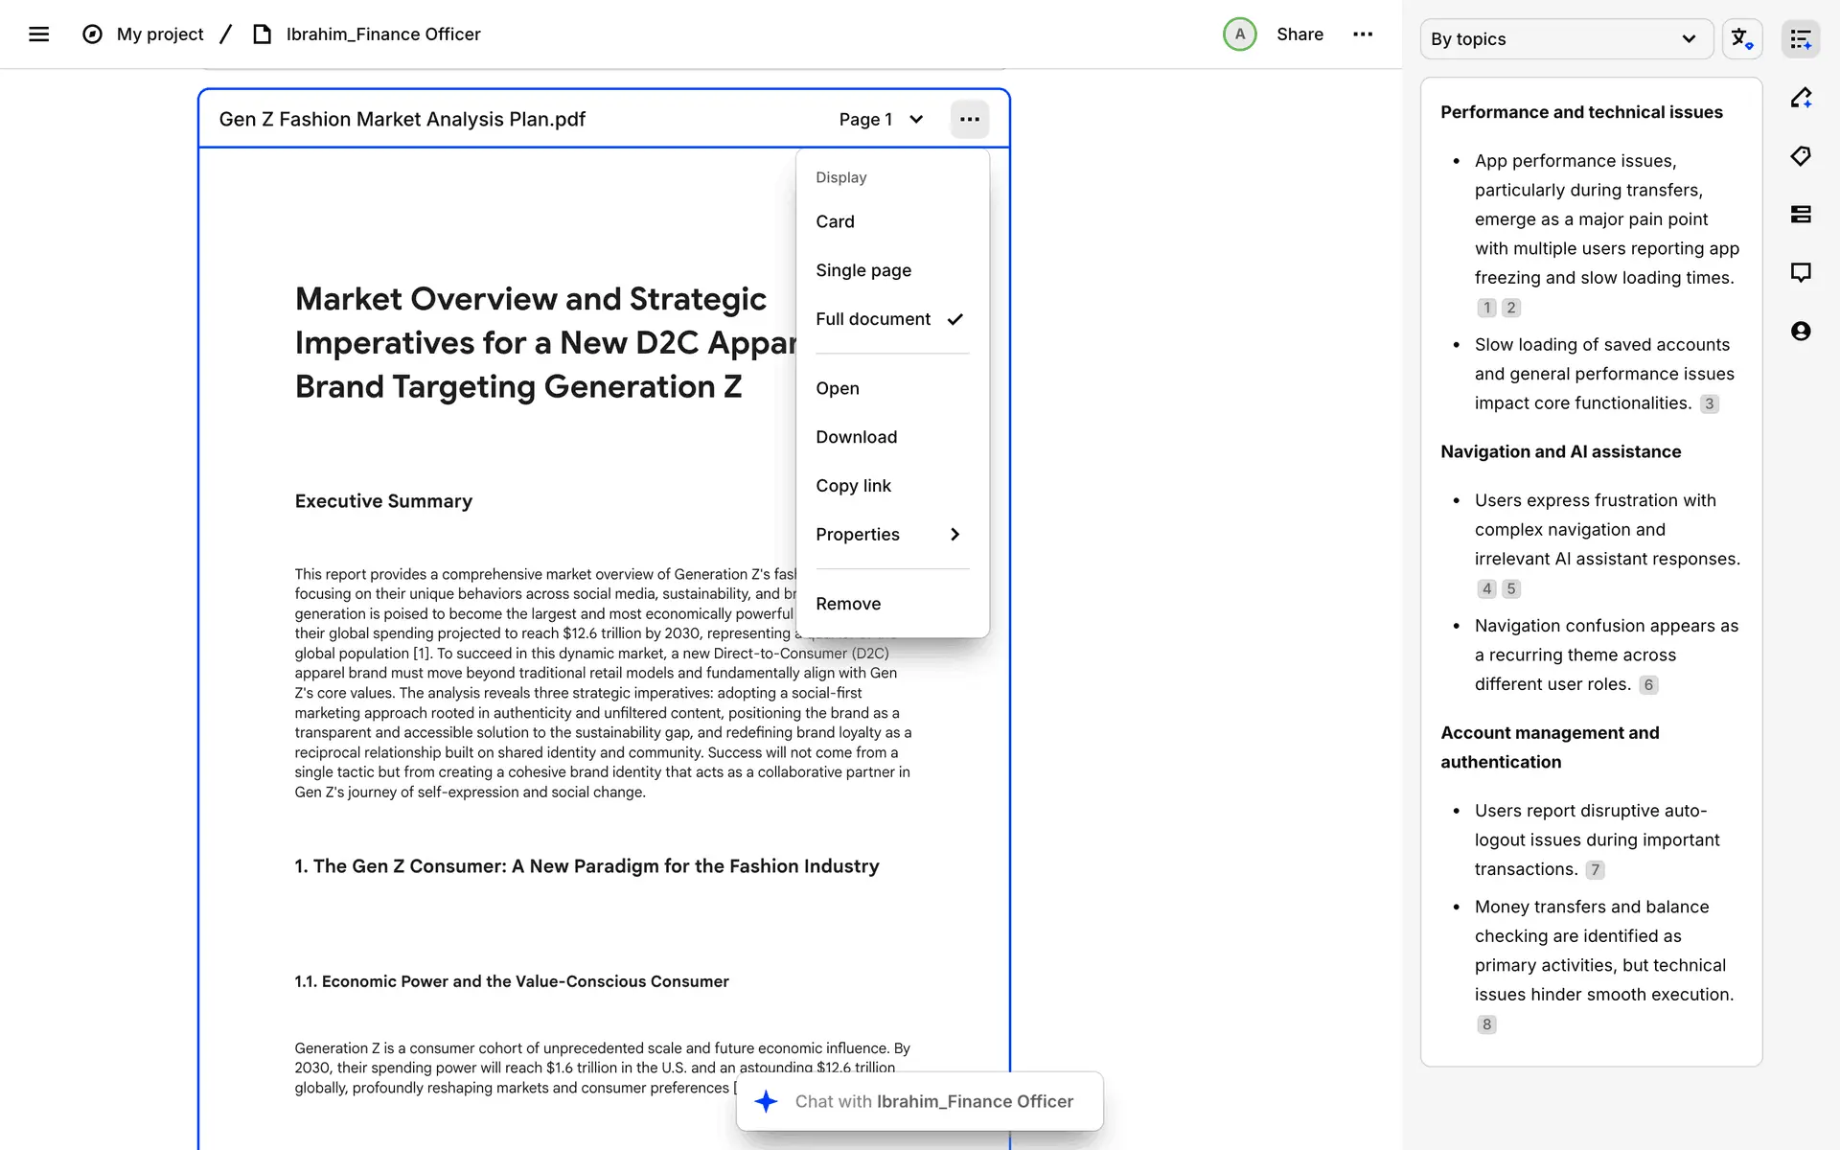Click the user avatar A
This screenshot has width=1840, height=1150.
point(1239,34)
